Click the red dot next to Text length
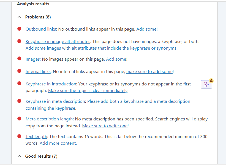226x167 pixels. (x=19, y=136)
